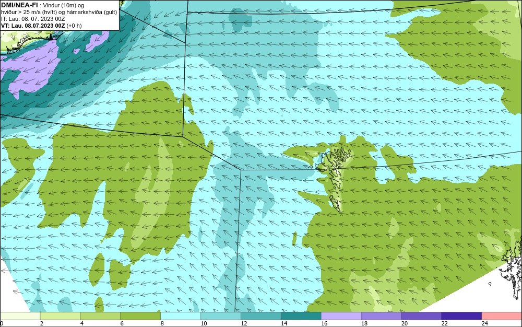Click the DMI/NEA-FI title text
The height and width of the screenshot is (327, 522).
click(19, 5)
